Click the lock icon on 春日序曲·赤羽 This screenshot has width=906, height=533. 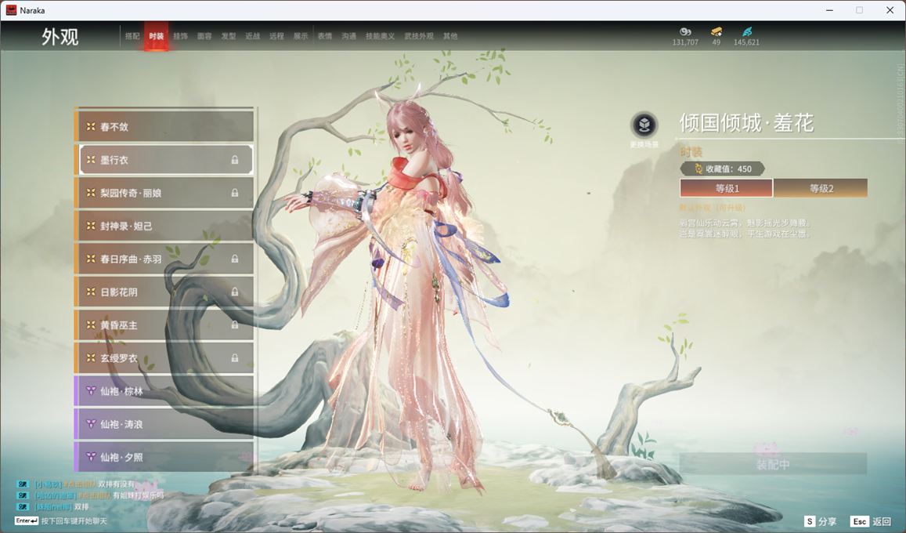click(x=235, y=259)
